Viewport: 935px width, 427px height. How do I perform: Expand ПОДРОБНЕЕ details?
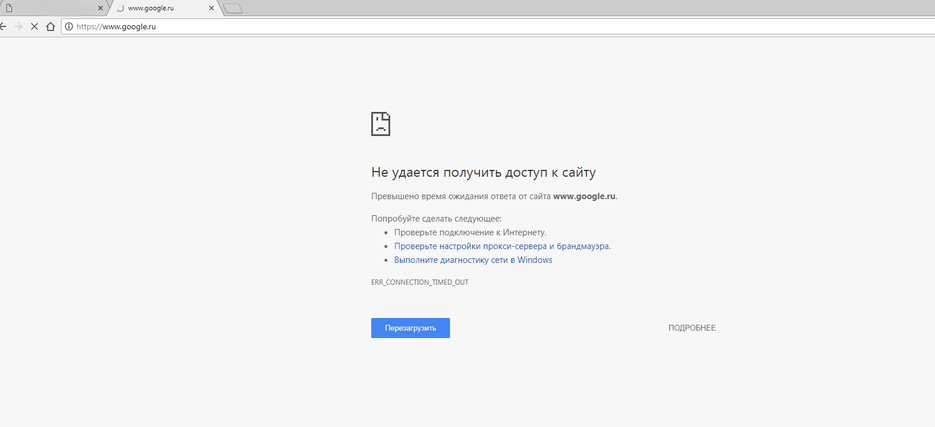pyautogui.click(x=692, y=328)
